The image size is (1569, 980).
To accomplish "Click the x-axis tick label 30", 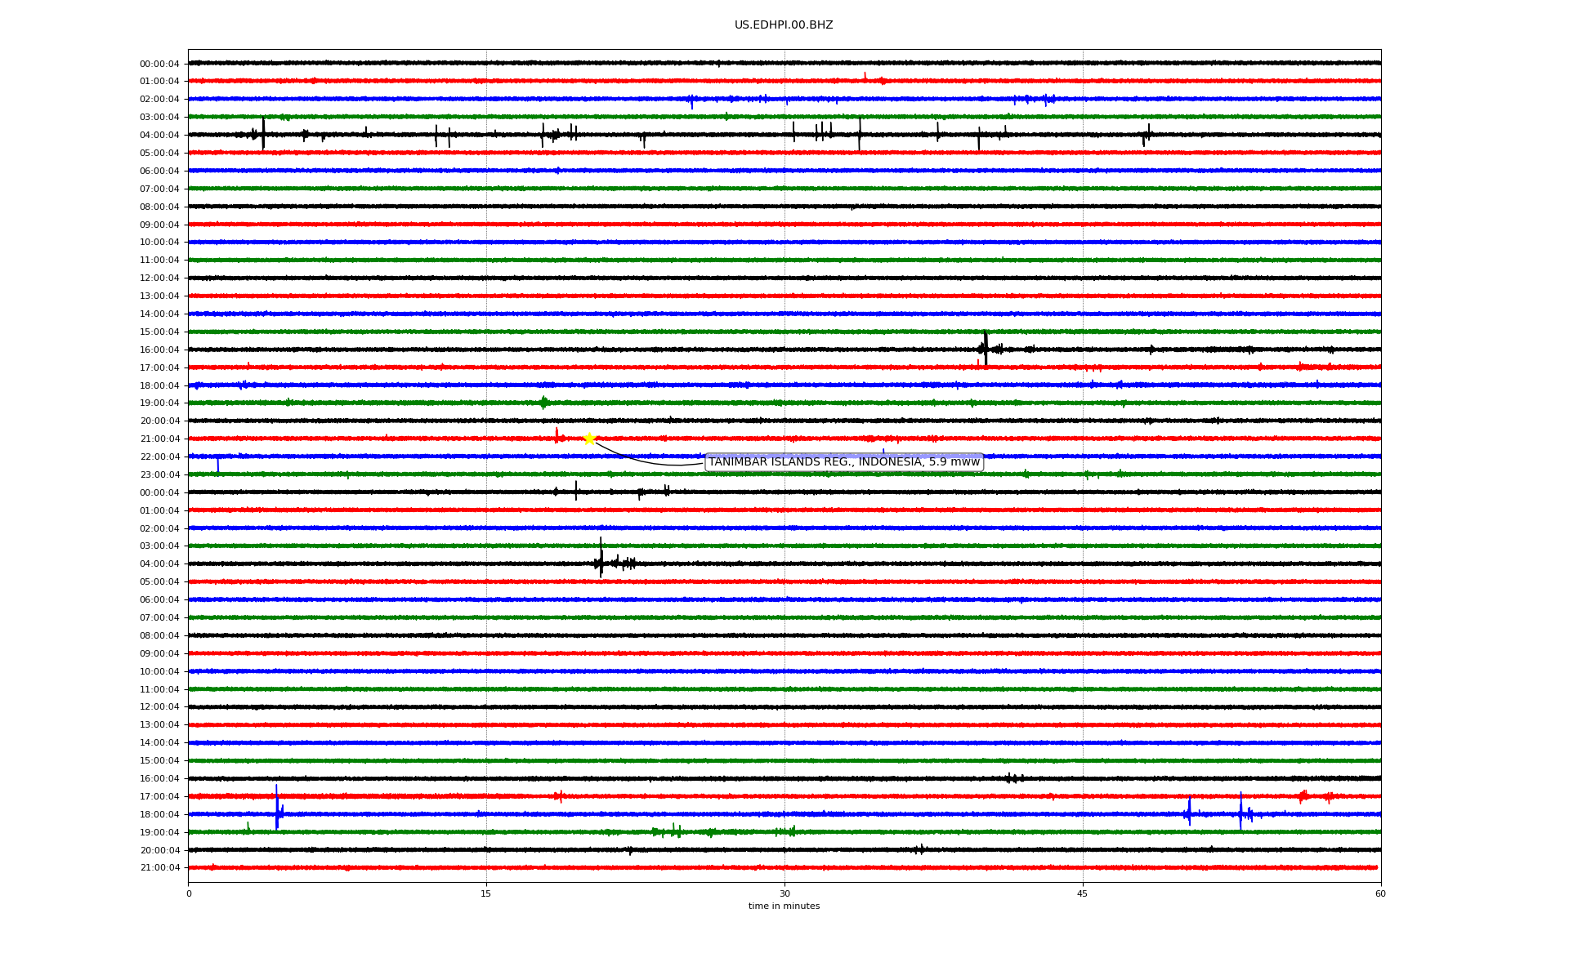I will click(x=784, y=893).
